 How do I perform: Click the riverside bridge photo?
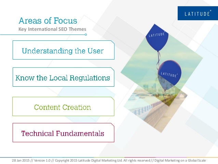coord(155,109)
